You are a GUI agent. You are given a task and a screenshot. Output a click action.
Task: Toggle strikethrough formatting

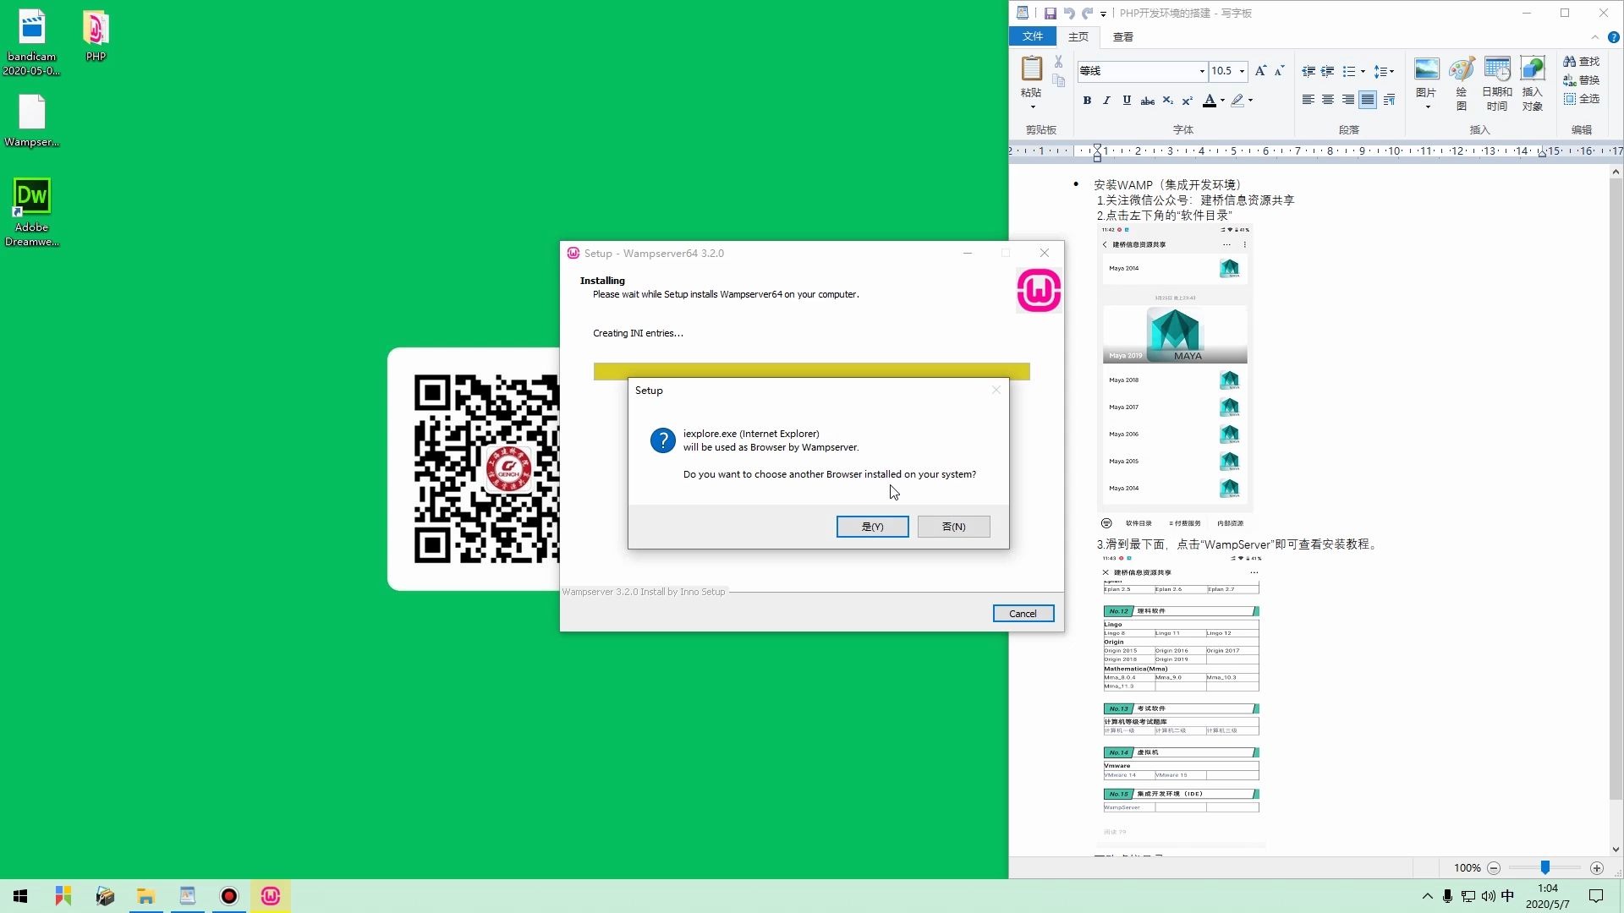1147,101
